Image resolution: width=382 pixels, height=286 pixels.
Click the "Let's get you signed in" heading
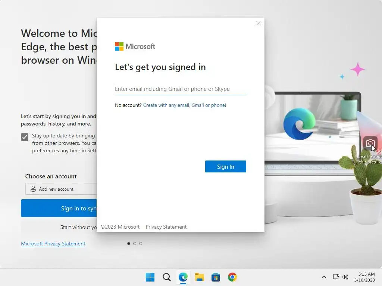[x=160, y=67]
